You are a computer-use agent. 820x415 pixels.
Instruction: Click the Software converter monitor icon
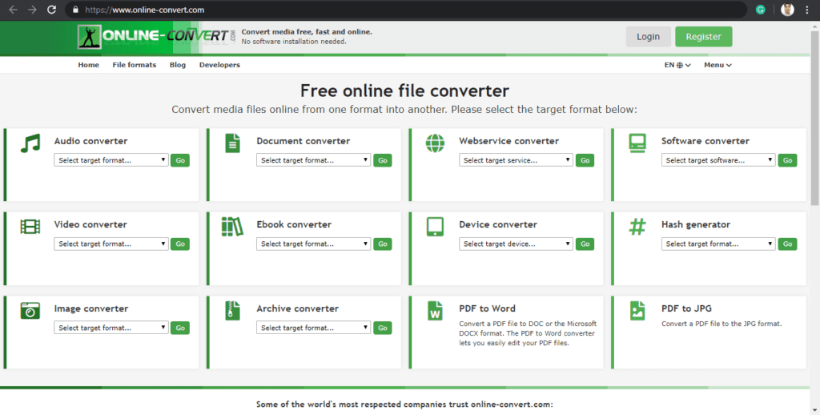coord(637,143)
